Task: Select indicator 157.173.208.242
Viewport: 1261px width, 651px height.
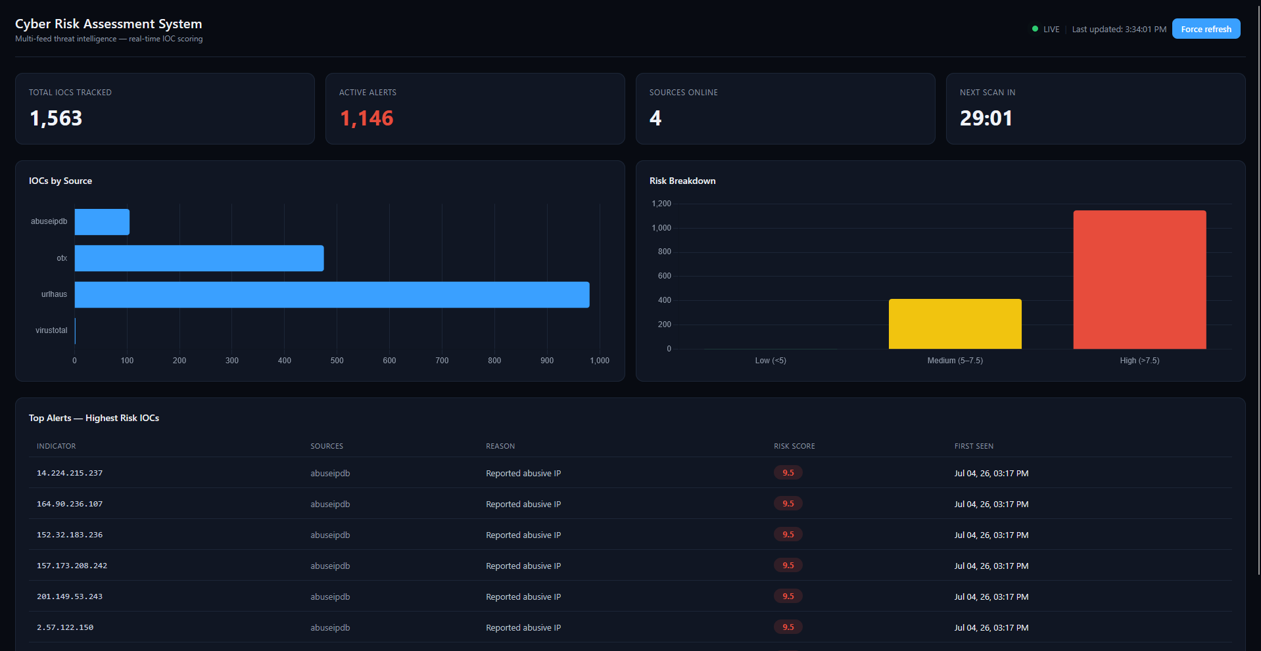Action: (x=72, y=566)
